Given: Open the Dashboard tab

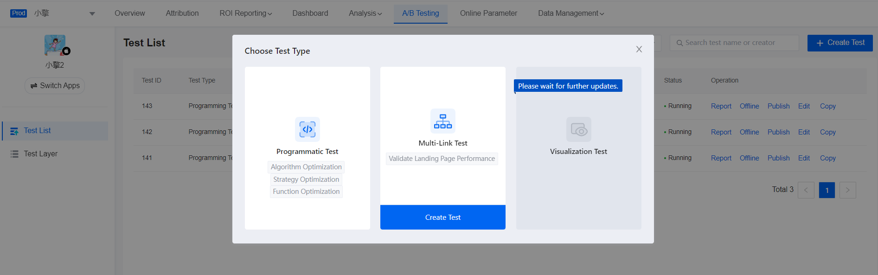Looking at the screenshot, I should (310, 13).
